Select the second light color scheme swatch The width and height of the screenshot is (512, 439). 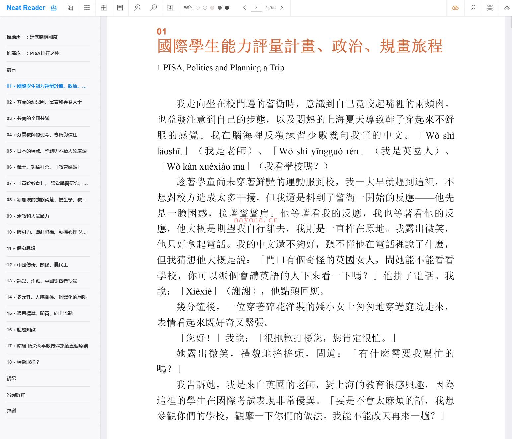205,8
